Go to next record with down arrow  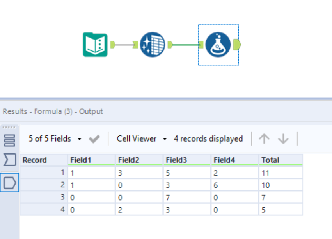283,139
